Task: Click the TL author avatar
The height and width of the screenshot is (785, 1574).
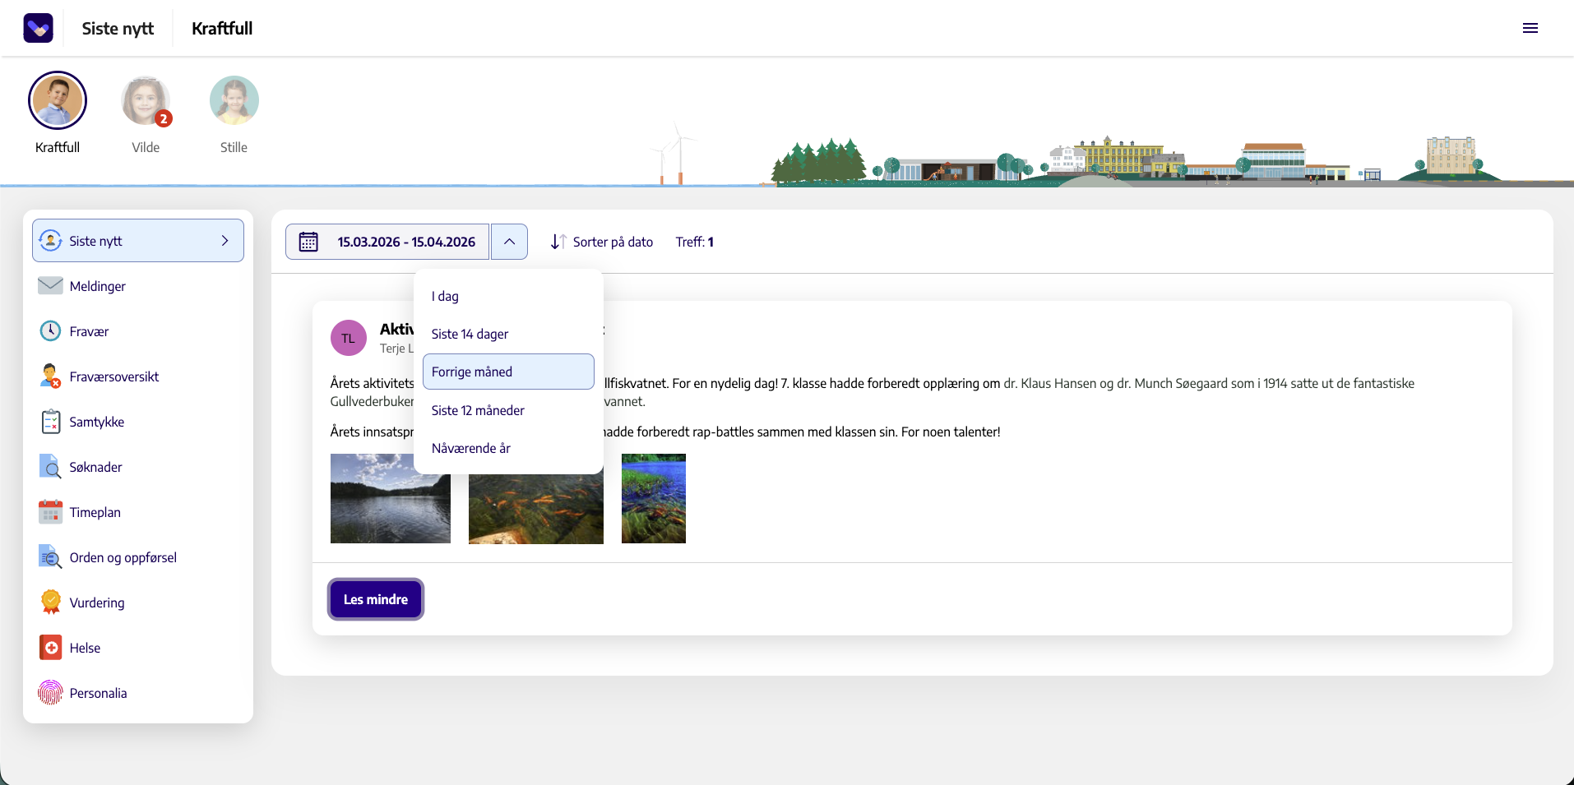Action: [x=349, y=338]
